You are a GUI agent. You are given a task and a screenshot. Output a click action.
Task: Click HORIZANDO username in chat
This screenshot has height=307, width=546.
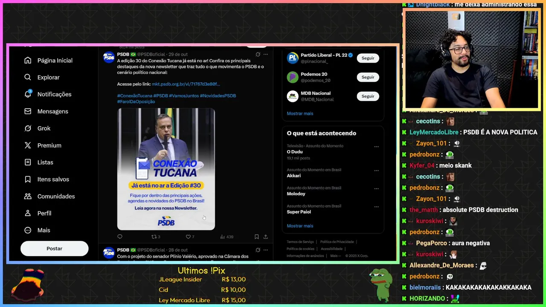pyautogui.click(x=427, y=298)
